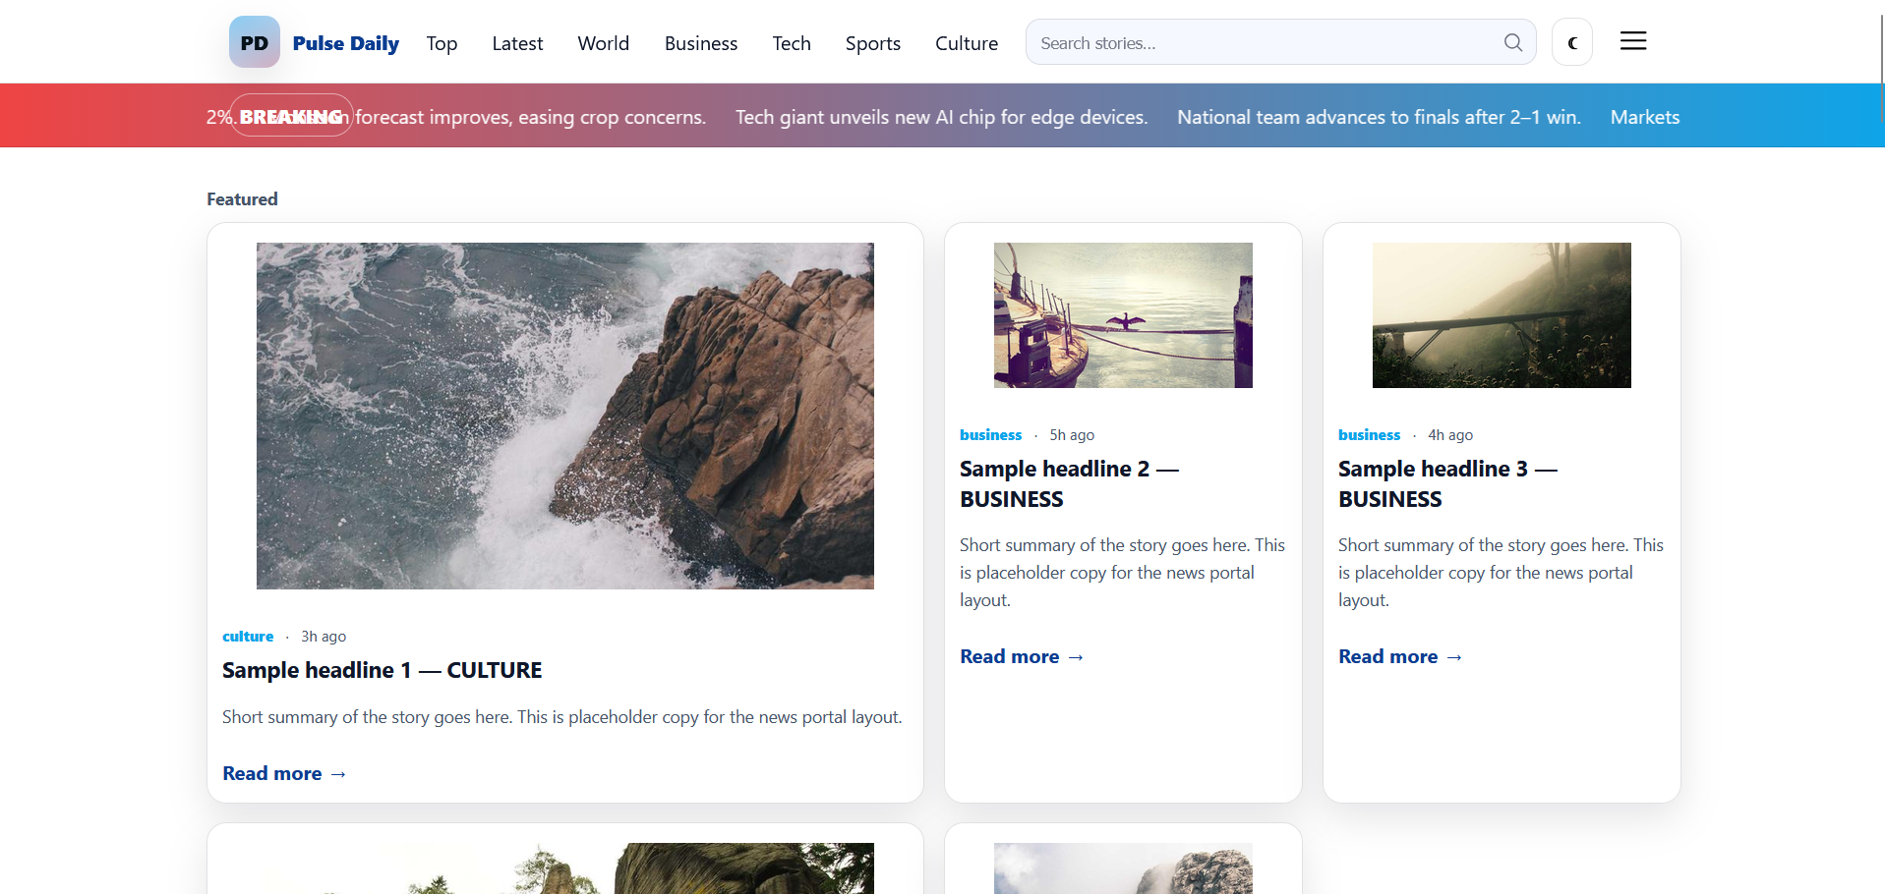Open the foggy bridge thumbnail
Screen dimensions: 1885x894
1502,314
